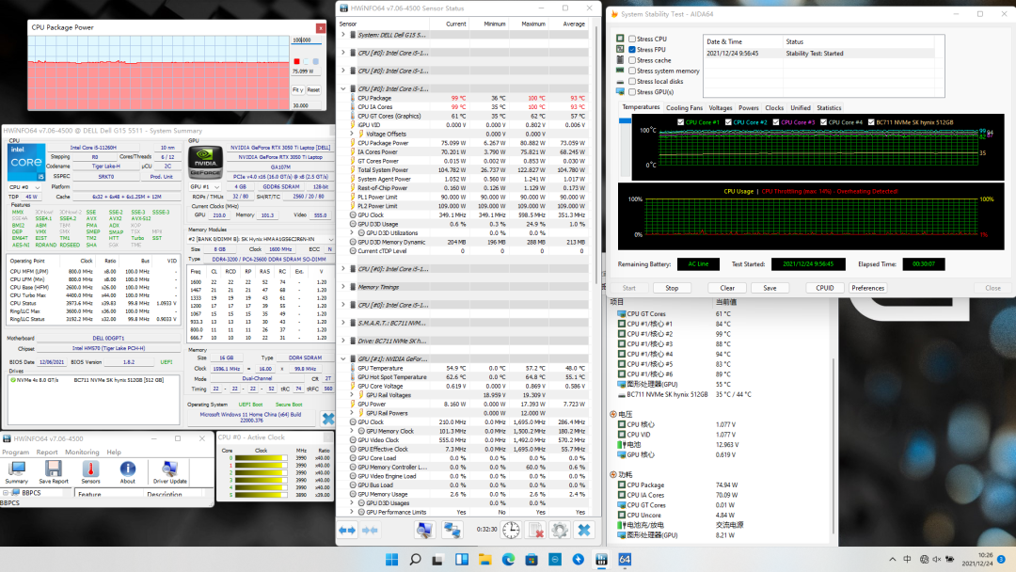Click the speaker volume tray icon
Screen dimensions: 1016x572
(x=936, y=559)
